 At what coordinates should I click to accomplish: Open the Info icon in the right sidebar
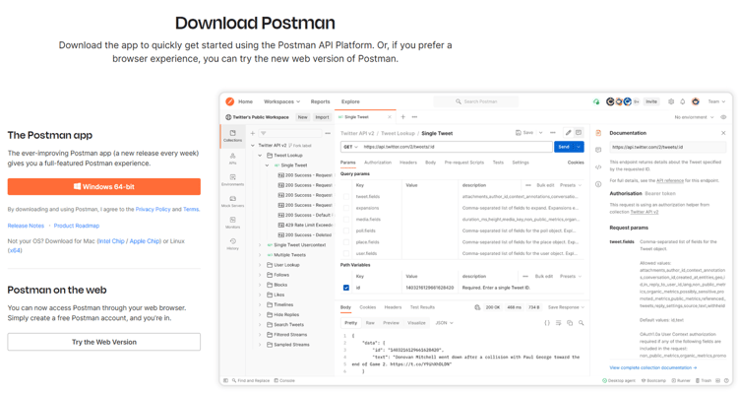click(598, 184)
